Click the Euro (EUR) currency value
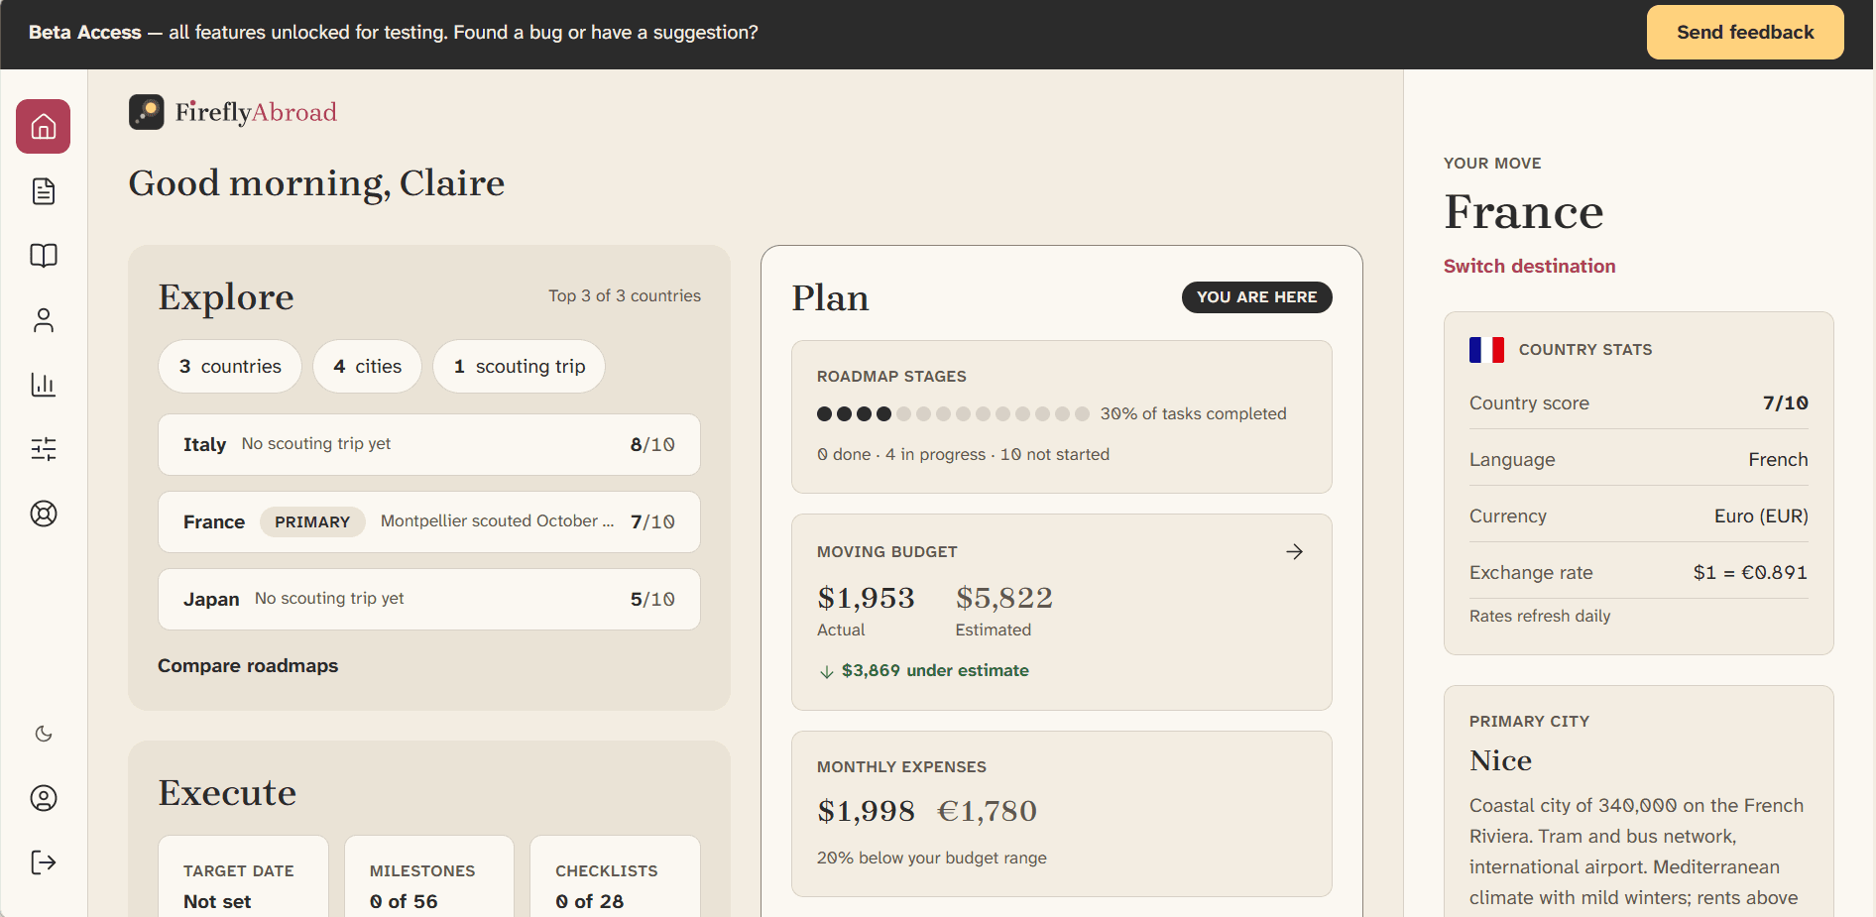 pyautogui.click(x=1761, y=516)
